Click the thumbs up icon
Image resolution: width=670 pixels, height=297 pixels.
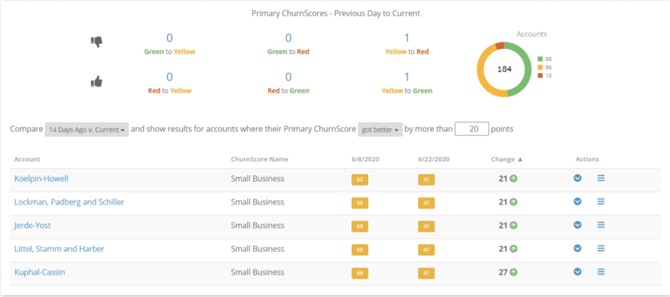(97, 82)
